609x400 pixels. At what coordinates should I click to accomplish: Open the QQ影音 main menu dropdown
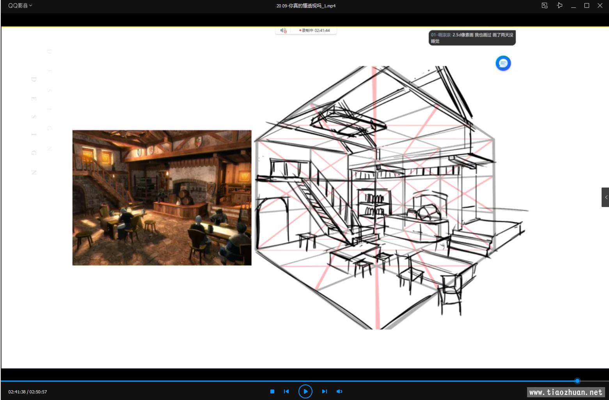click(20, 5)
